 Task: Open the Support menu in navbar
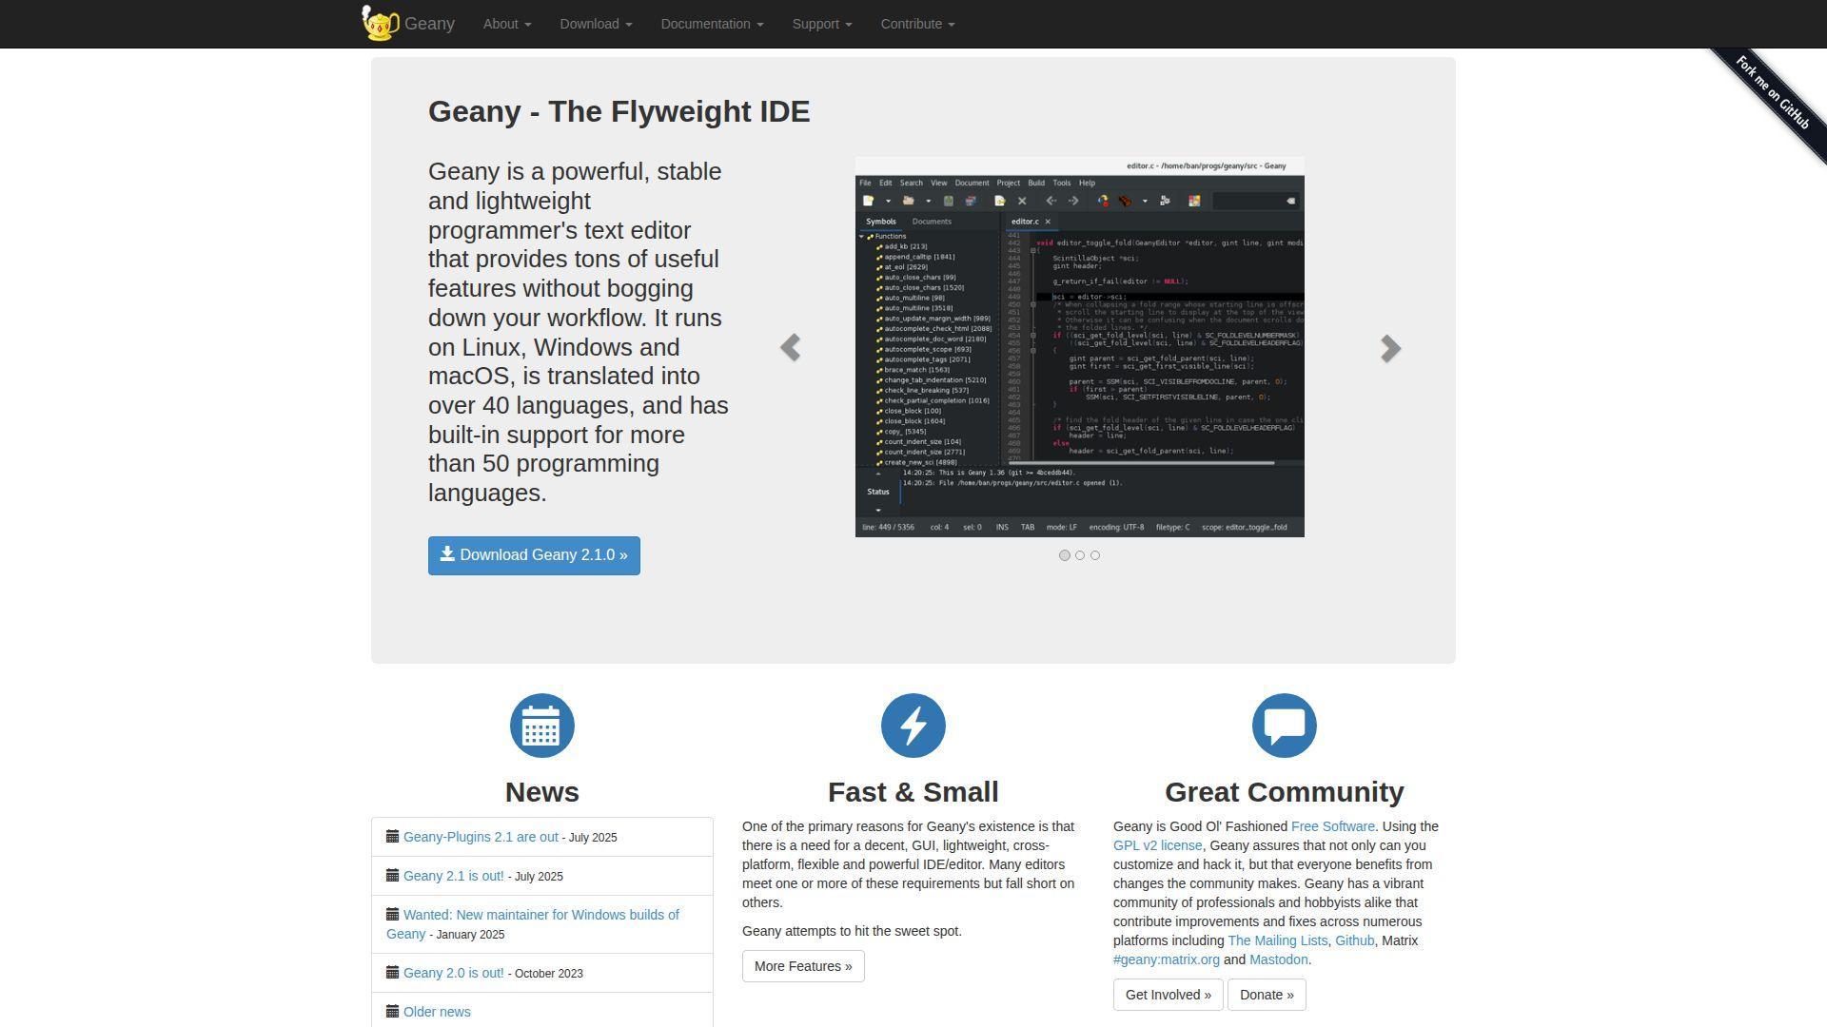coord(822,24)
